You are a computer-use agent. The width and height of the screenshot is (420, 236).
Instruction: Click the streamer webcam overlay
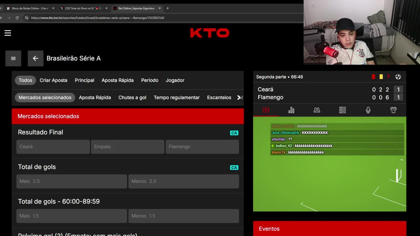pyautogui.click(x=362, y=32)
